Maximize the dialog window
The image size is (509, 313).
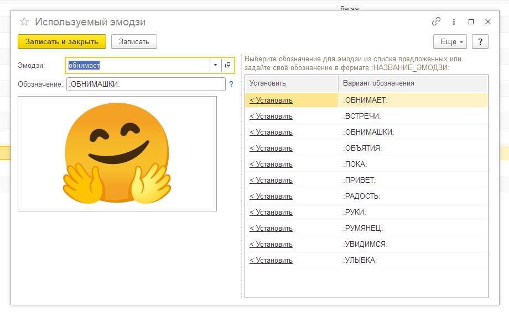471,22
